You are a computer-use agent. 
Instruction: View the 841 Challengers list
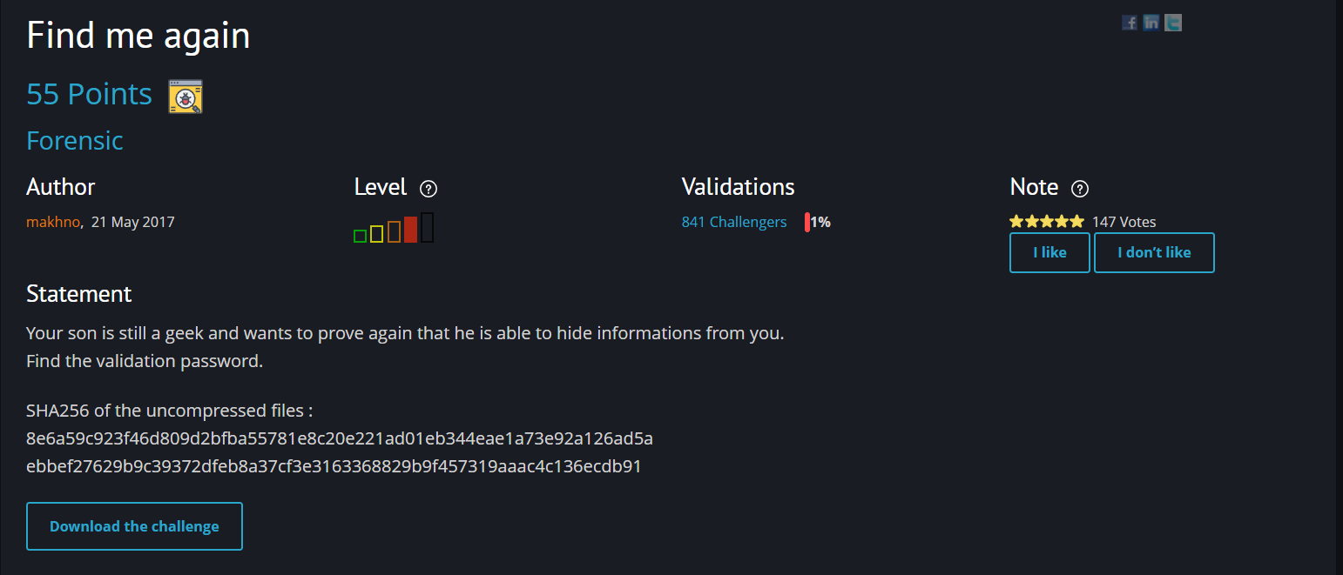(x=734, y=222)
